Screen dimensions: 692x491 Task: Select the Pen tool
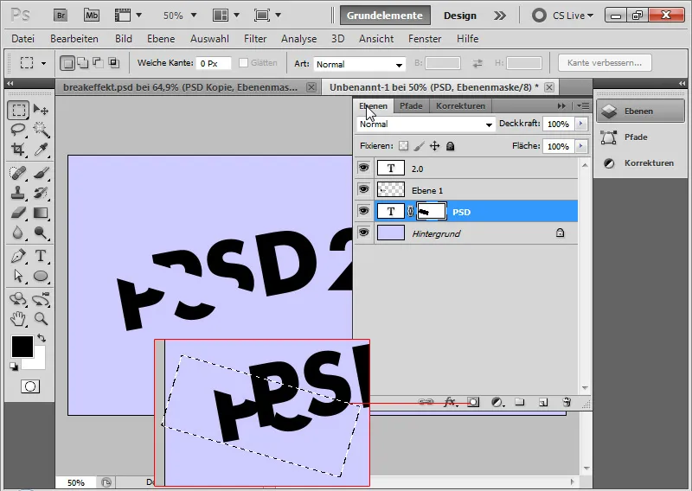18,256
